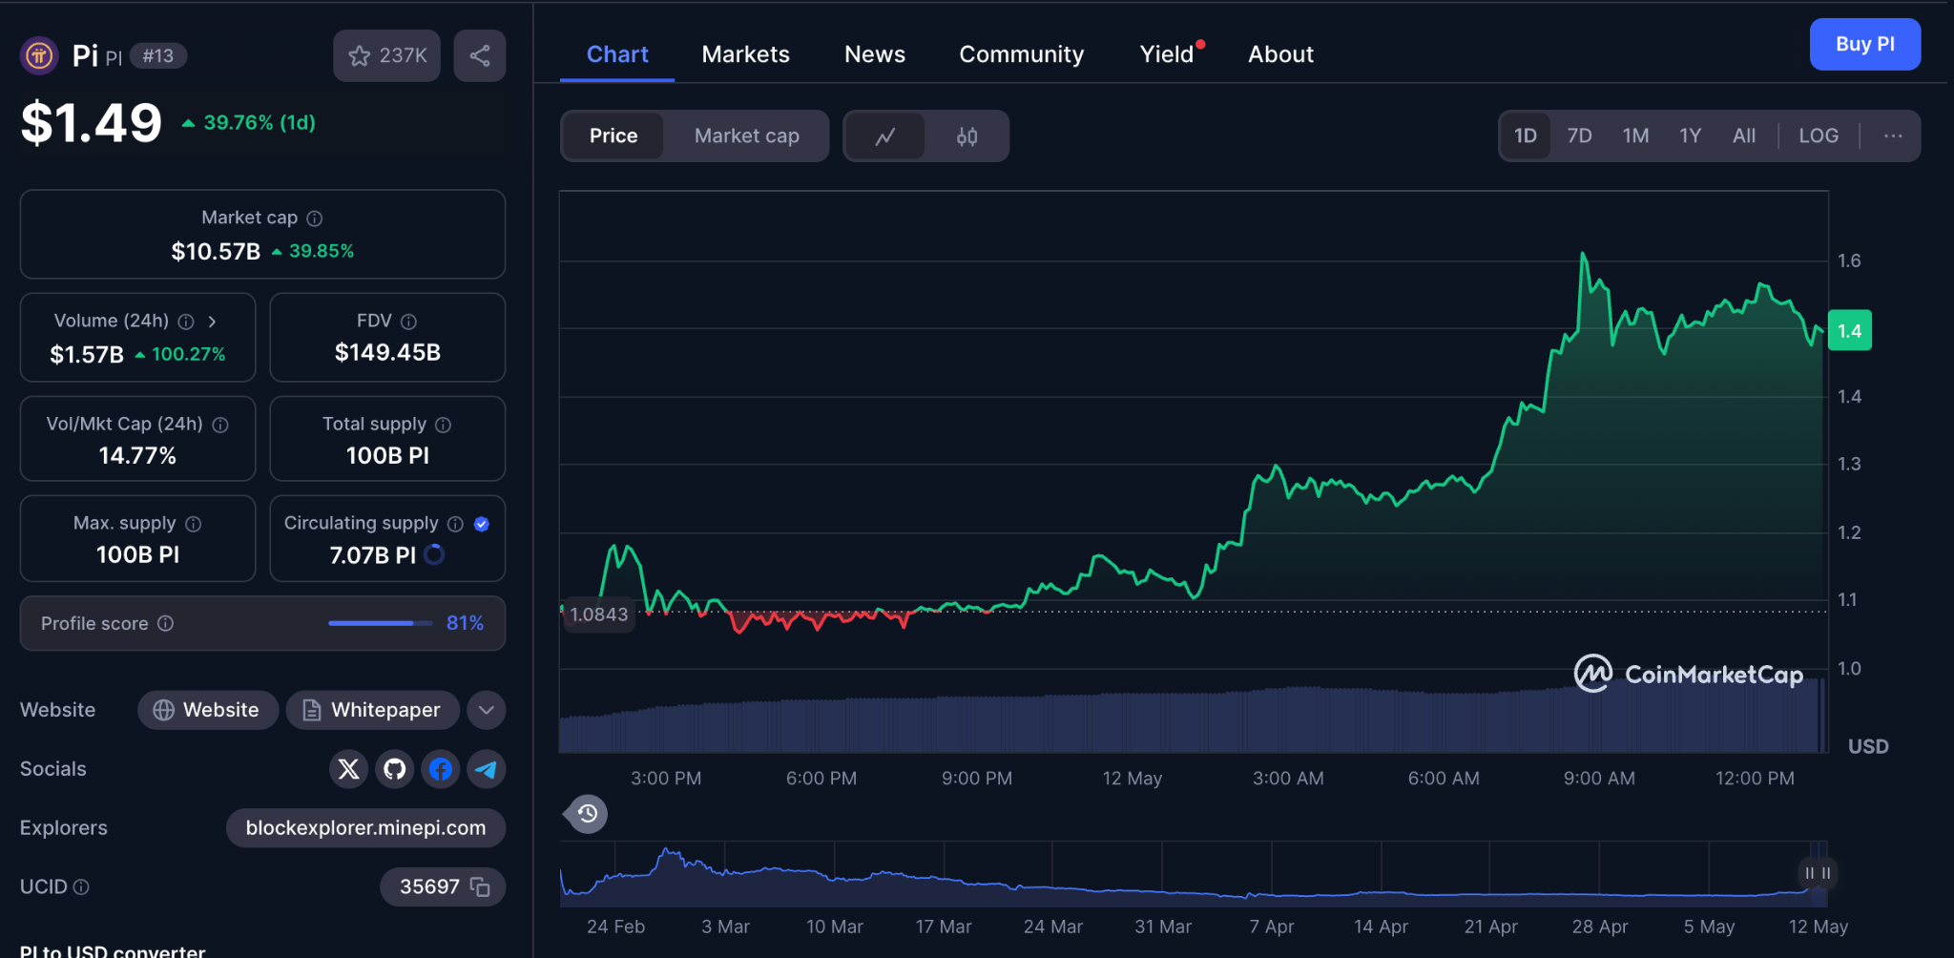
Task: Click the Buy PI button
Action: pos(1864,44)
